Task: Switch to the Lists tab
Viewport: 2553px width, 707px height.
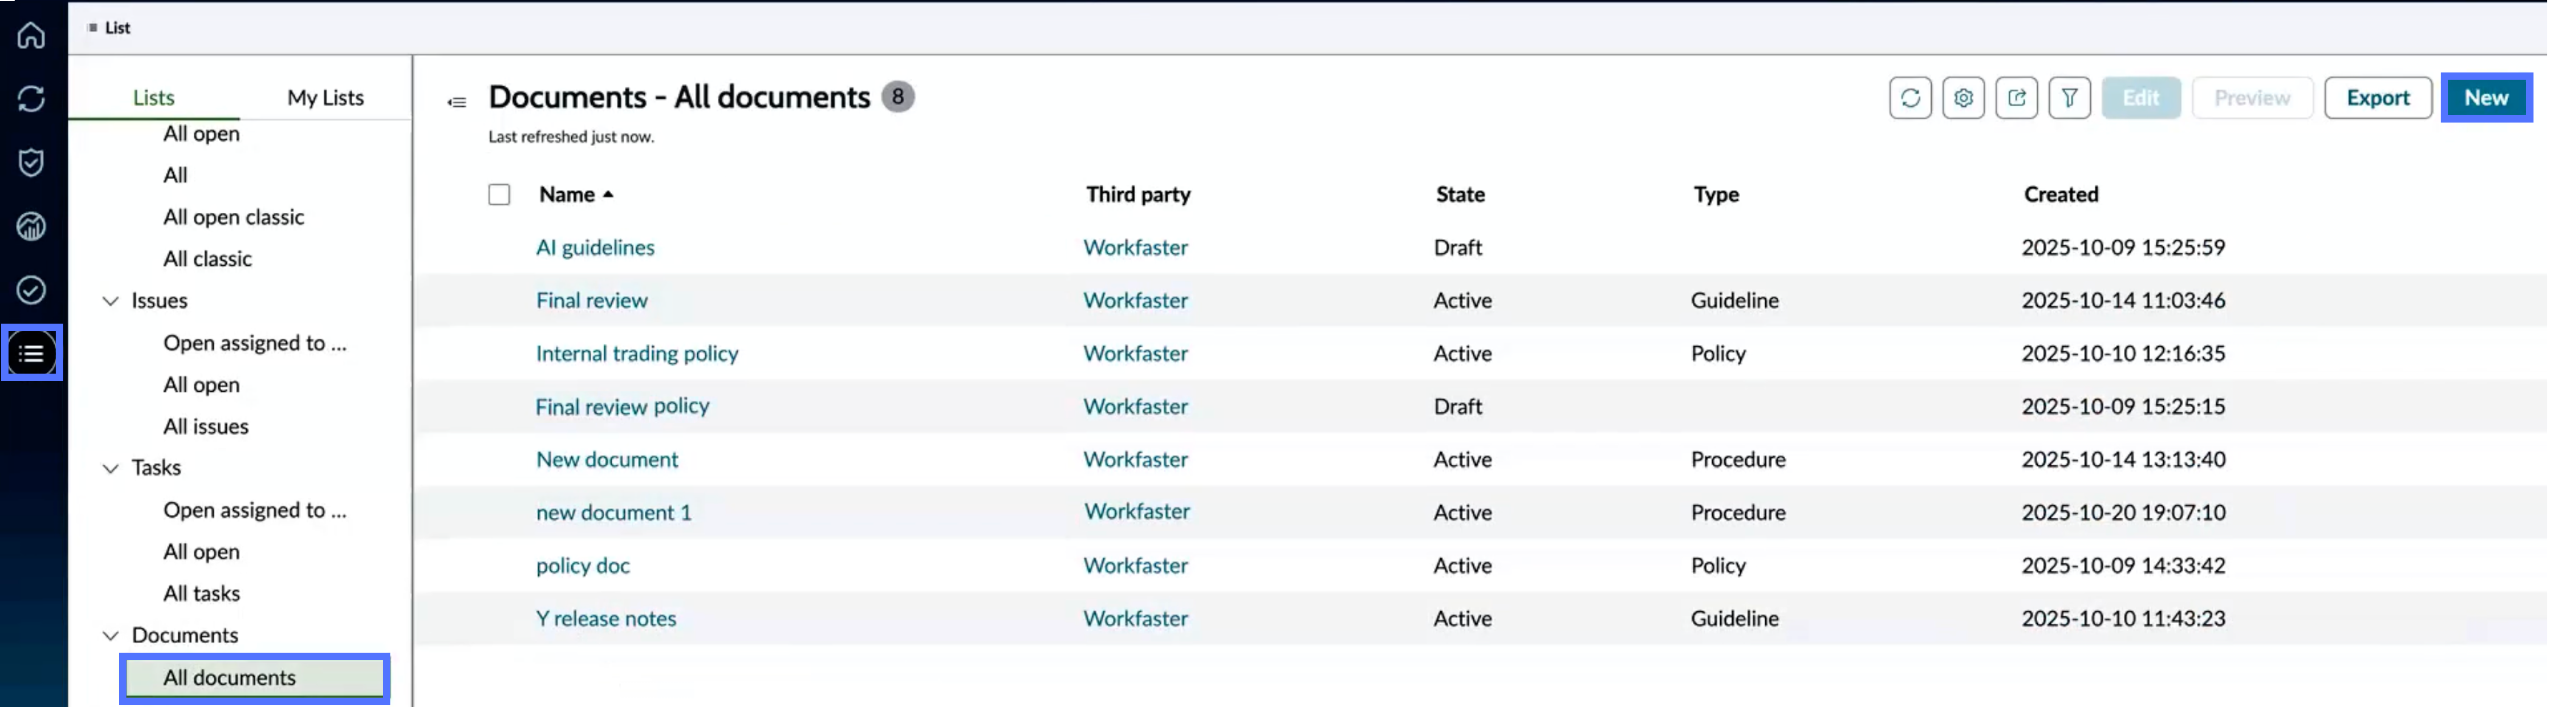Action: point(154,97)
